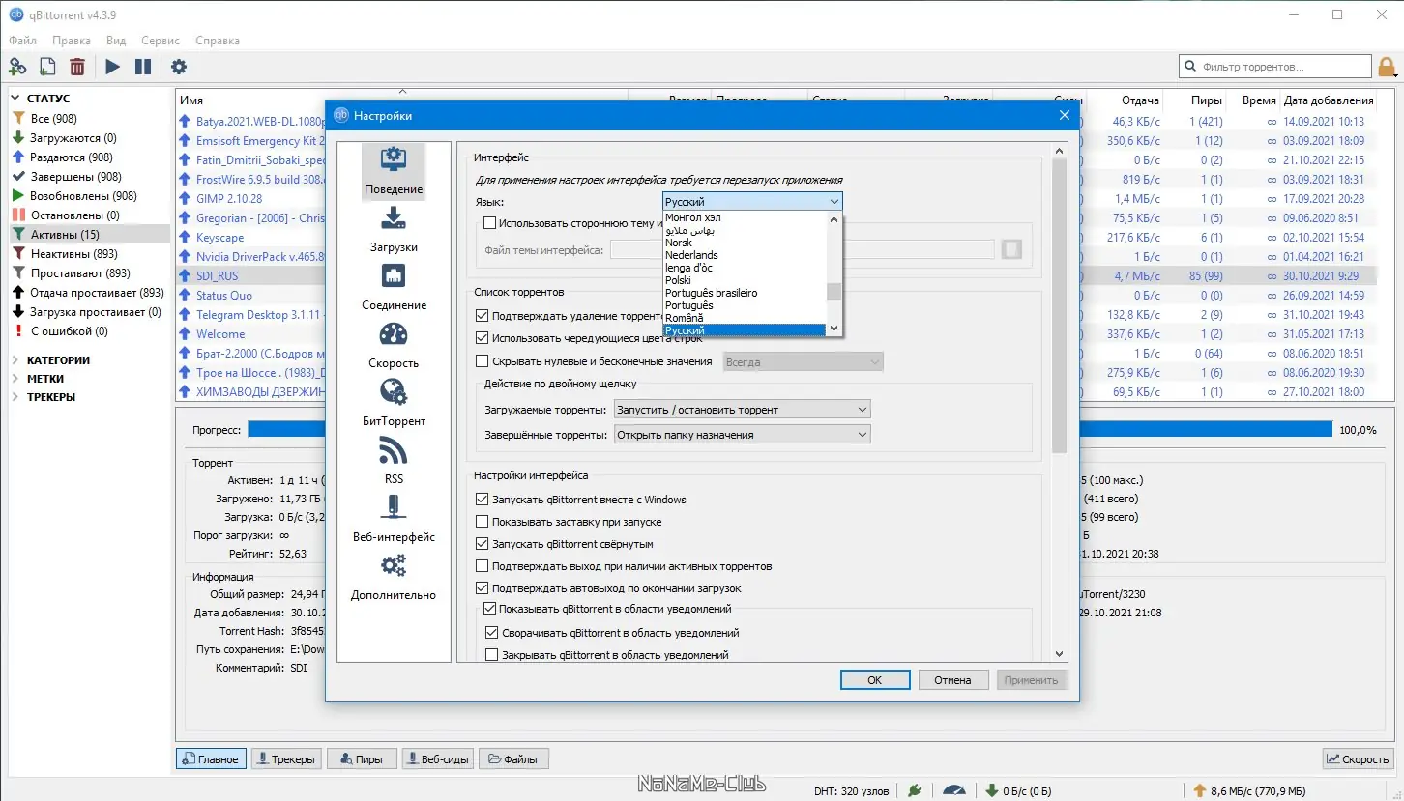Click the Отмена button
Image resolution: width=1404 pixels, height=801 pixels.
pos(952,680)
